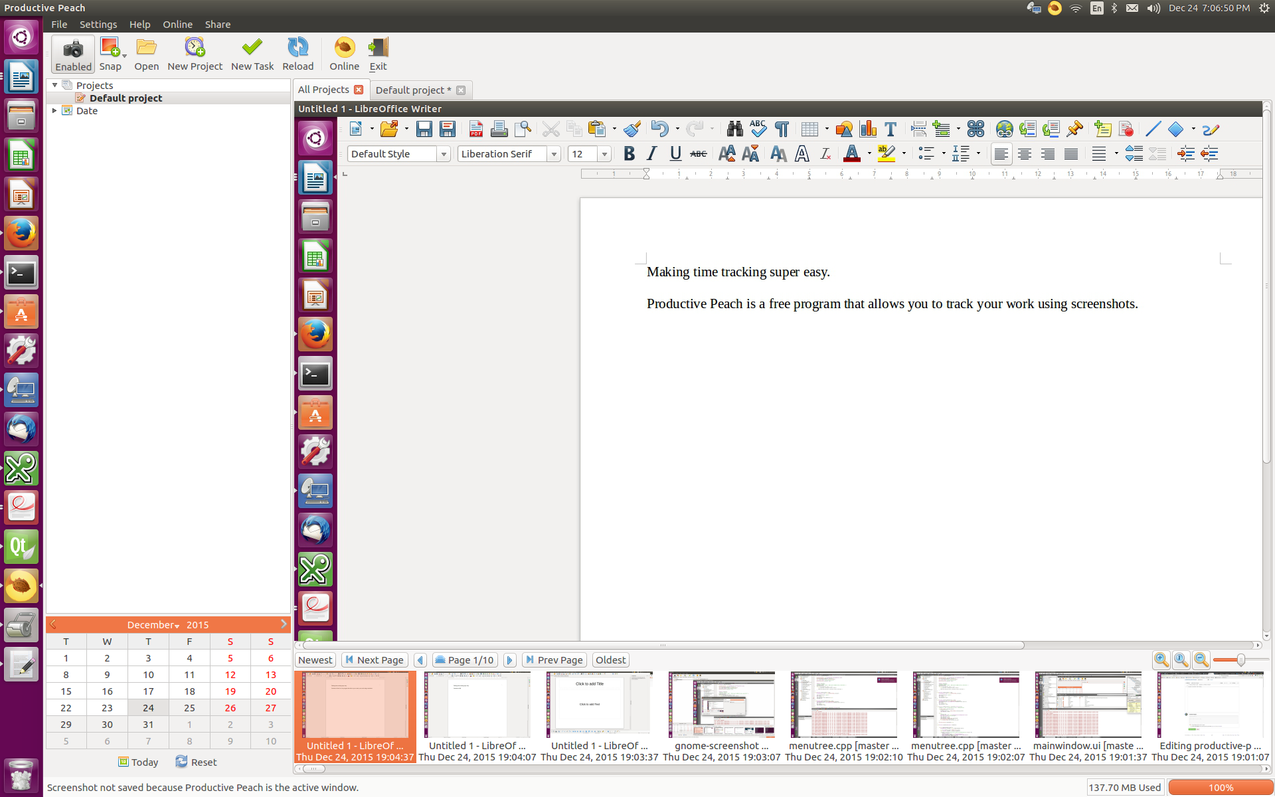Click the zoom in magnifier icon

(x=1161, y=660)
